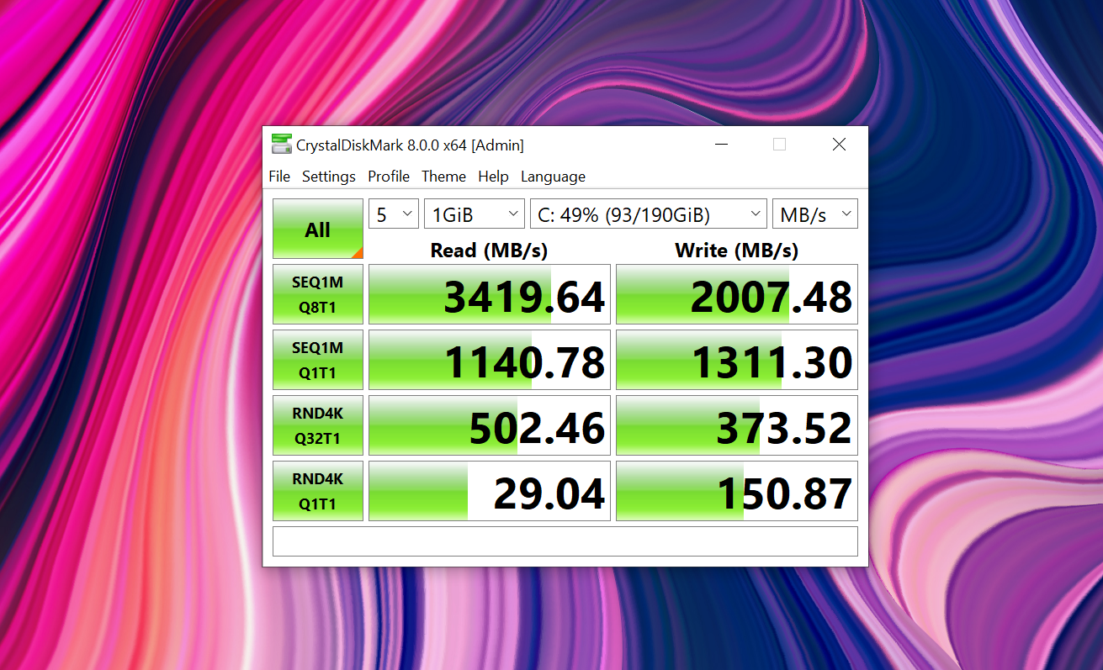Minimize the CrystalDiskMark window
Image resolution: width=1103 pixels, height=670 pixels.
pos(721,145)
